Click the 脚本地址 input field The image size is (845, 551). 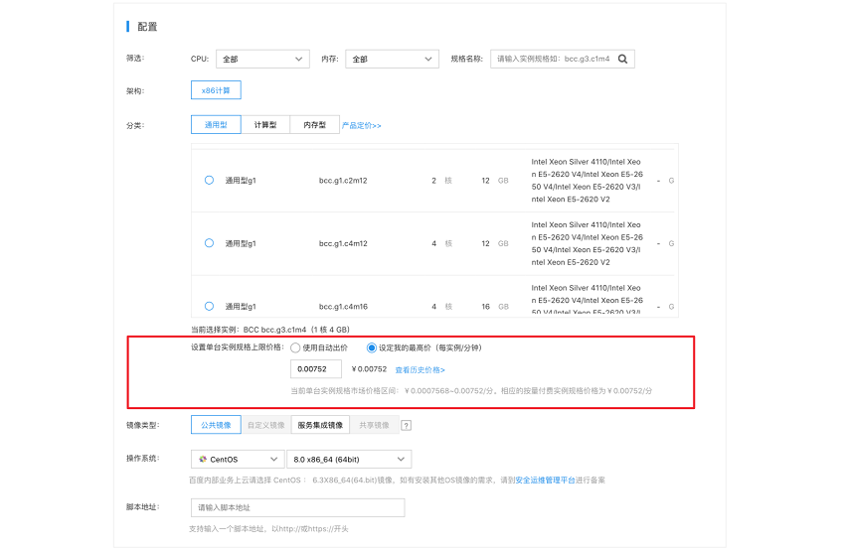click(x=297, y=508)
